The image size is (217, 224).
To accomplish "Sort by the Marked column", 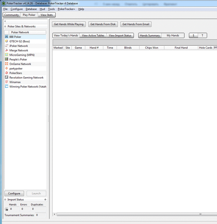I will tap(58, 48).
